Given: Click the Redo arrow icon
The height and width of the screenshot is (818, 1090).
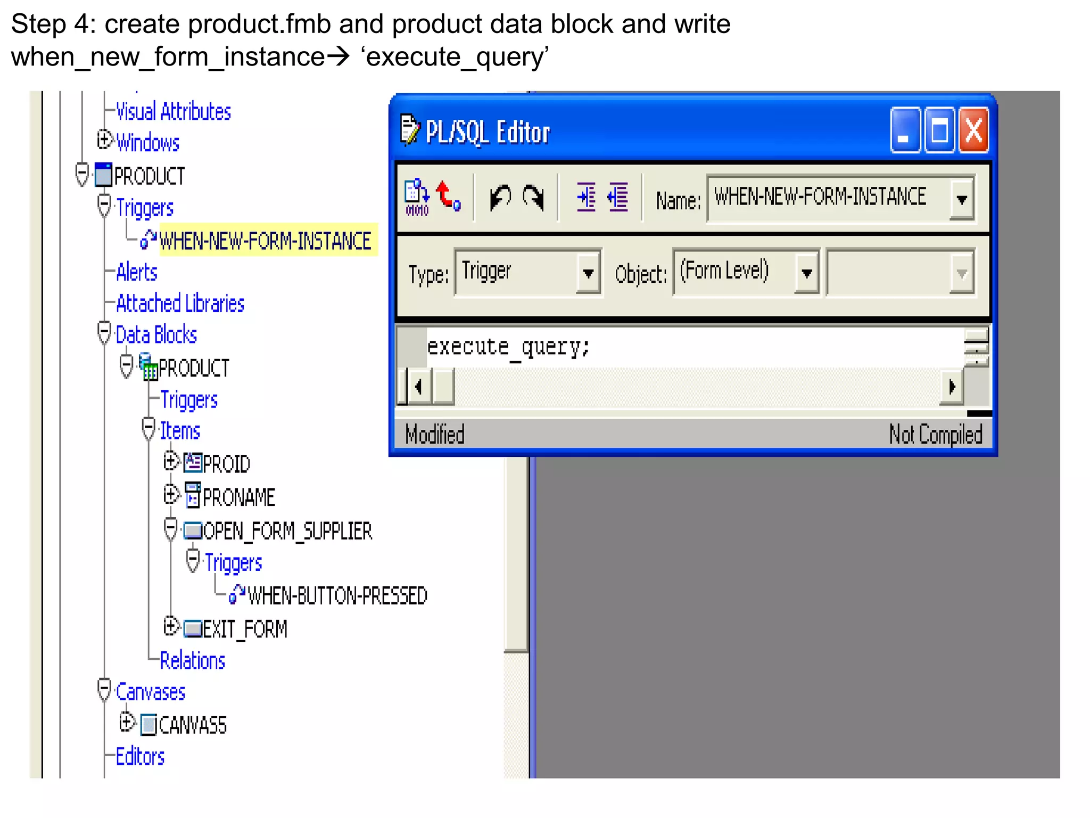Looking at the screenshot, I should pos(533,198).
